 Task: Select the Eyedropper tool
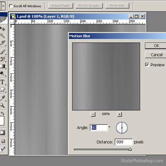(2, 98)
